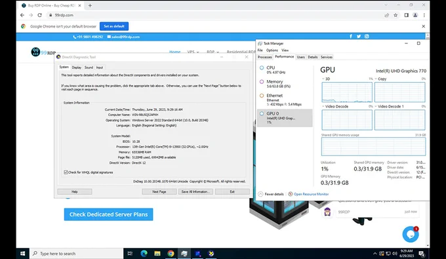Viewport: 446px width, 259px height.
Task: Open File Explorer from the taskbar
Action: (157, 253)
